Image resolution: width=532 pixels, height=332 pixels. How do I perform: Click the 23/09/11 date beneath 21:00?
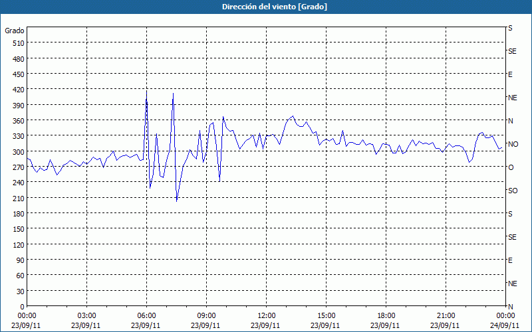445,325
